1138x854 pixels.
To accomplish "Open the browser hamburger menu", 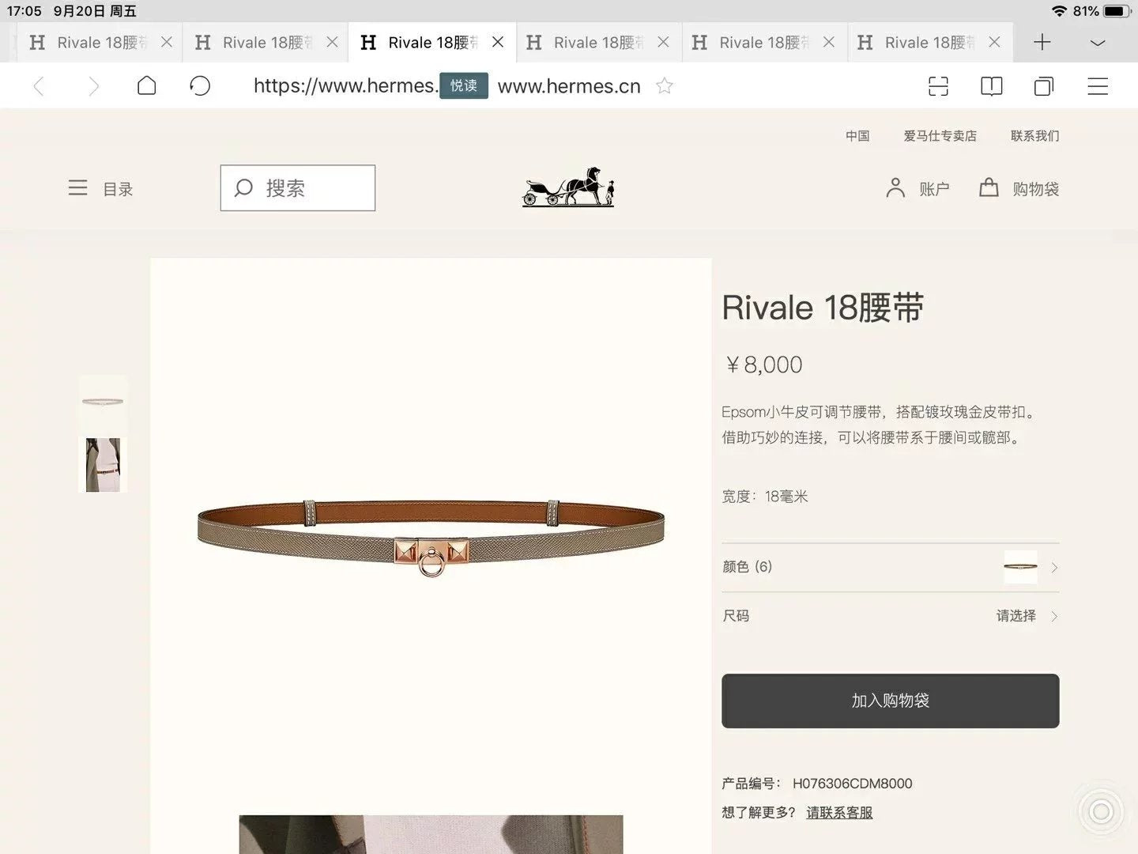I will pyautogui.click(x=1098, y=86).
